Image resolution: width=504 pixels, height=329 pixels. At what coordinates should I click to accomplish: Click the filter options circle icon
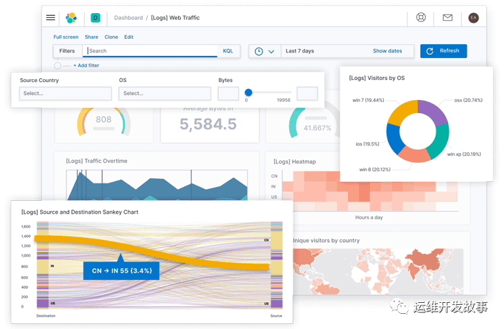57,66
